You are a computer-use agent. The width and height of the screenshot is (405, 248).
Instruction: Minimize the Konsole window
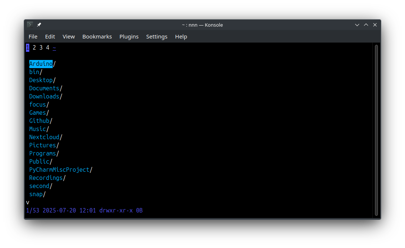pyautogui.click(x=357, y=25)
